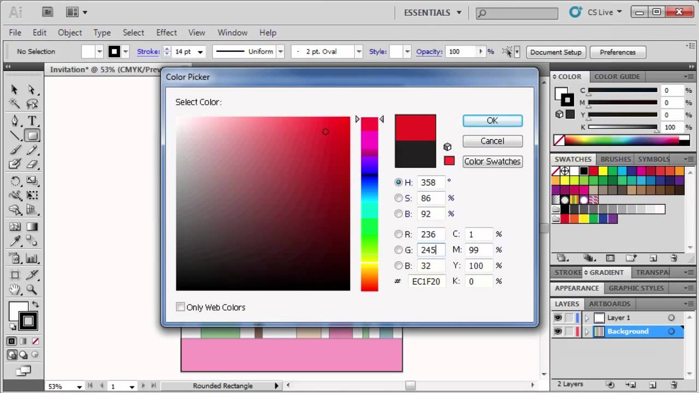The width and height of the screenshot is (699, 393).
Task: Expand the Background layer triangle
Action: pos(587,331)
